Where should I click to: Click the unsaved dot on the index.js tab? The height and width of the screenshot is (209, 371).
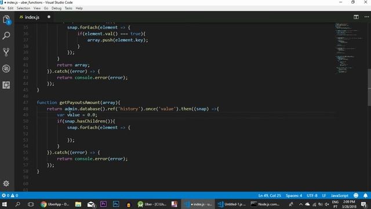pos(49,17)
